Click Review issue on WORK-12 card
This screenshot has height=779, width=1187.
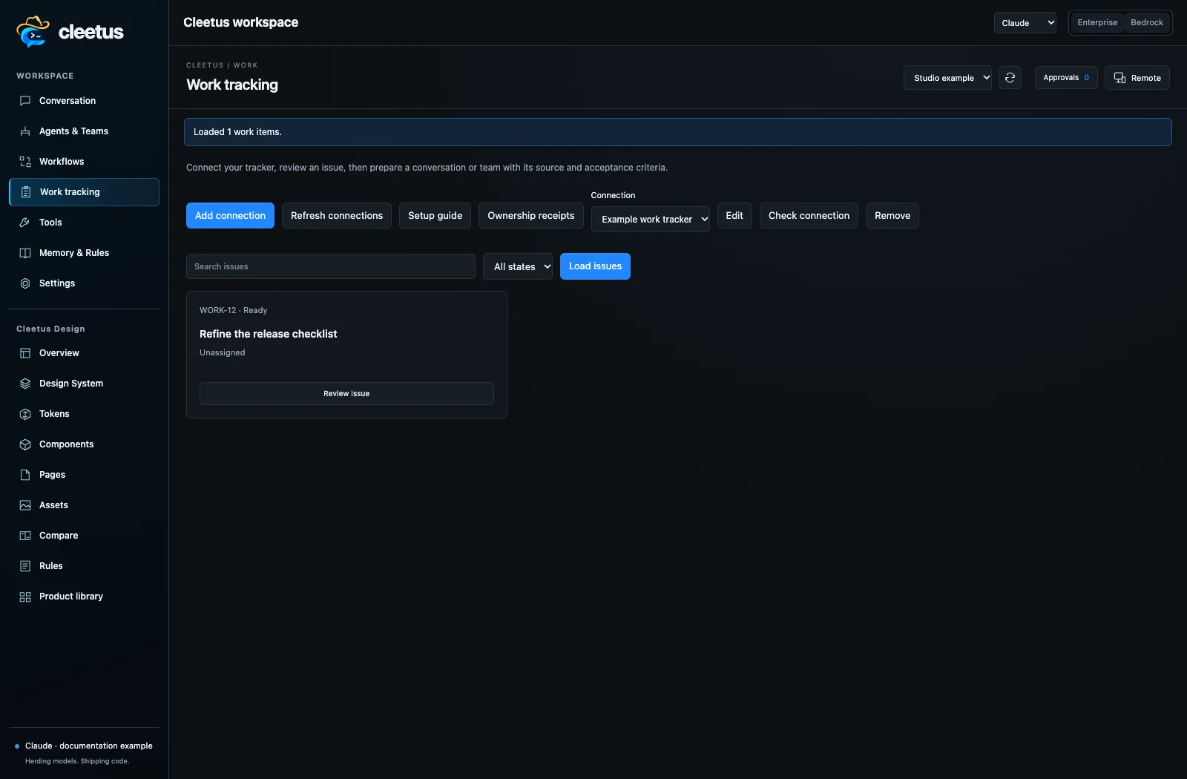(x=346, y=394)
